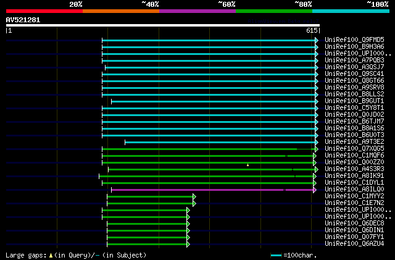Choose the UniRef100_C5Y8T1 hit
This screenshot has width=395, height=260.
click(354, 108)
